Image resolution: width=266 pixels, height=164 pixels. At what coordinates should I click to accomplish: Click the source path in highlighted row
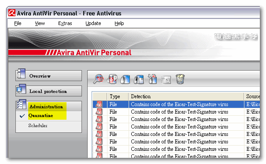click(x=253, y=104)
